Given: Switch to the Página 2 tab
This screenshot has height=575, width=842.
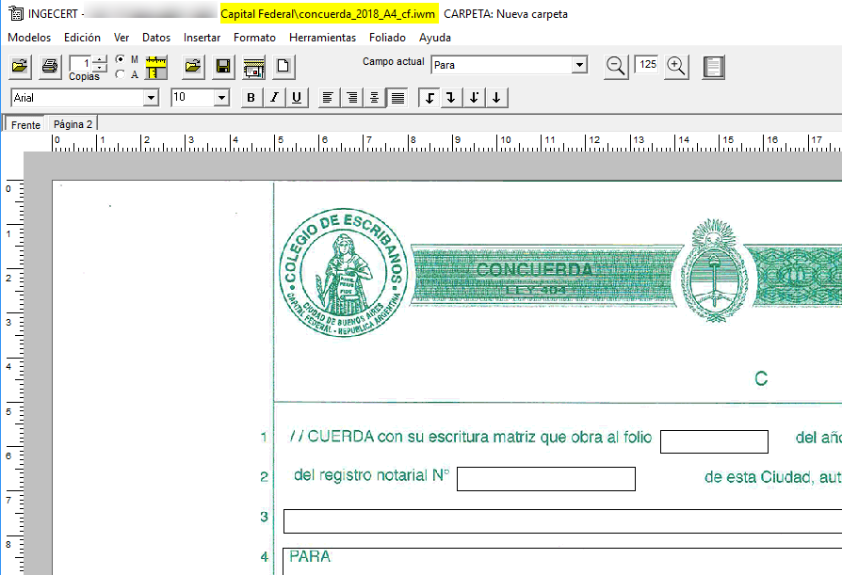Looking at the screenshot, I should (x=73, y=124).
